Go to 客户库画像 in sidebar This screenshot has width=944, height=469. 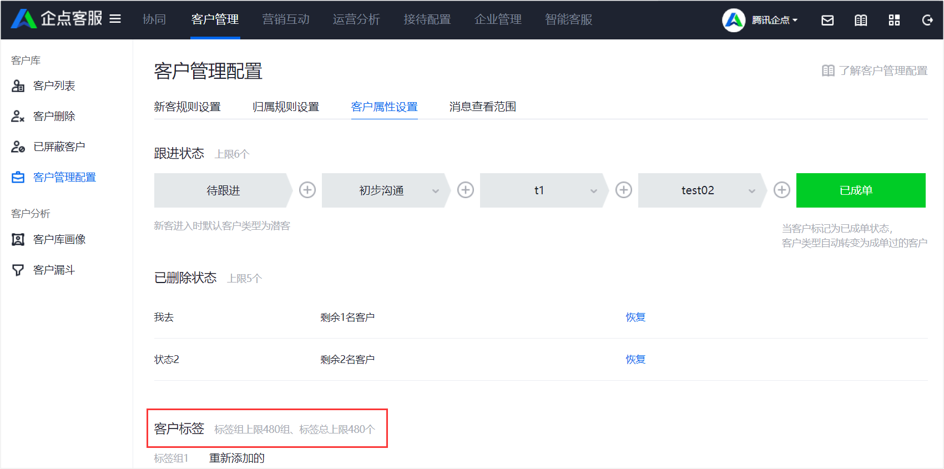pos(59,239)
